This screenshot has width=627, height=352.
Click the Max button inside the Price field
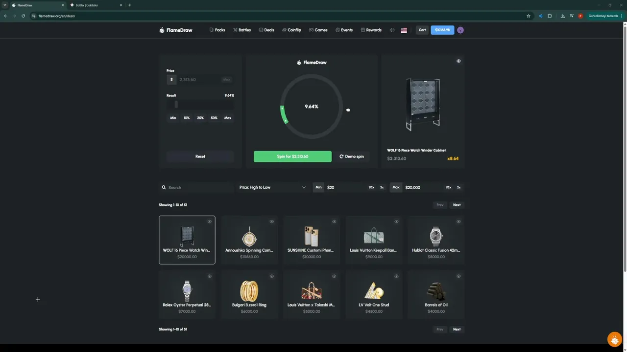coord(227,80)
